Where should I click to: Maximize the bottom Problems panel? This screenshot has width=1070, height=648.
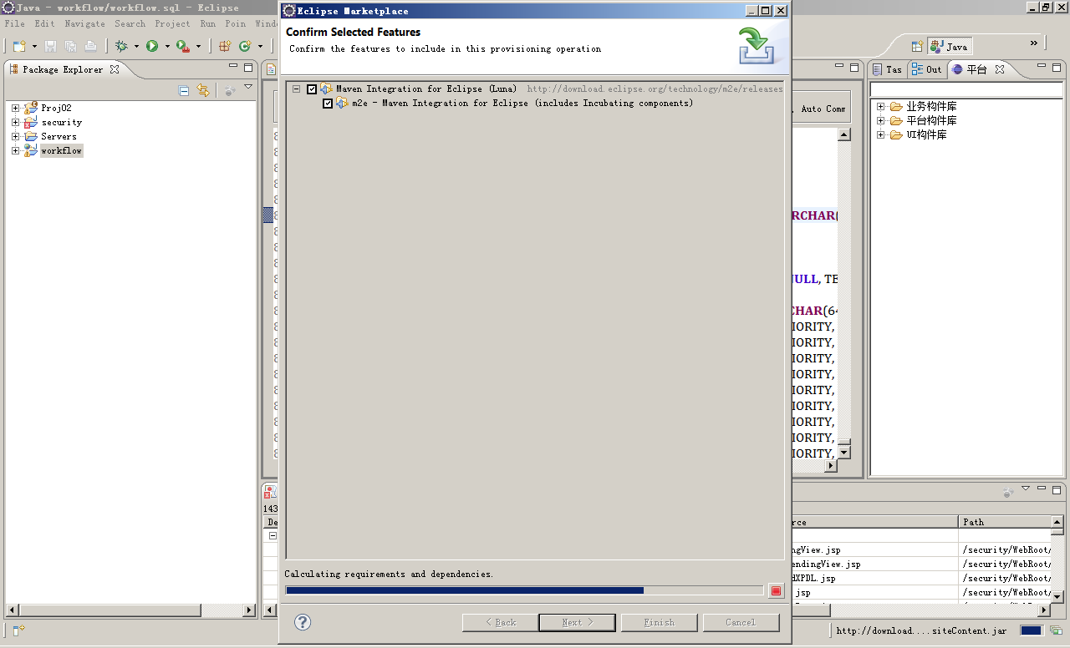(x=1057, y=489)
